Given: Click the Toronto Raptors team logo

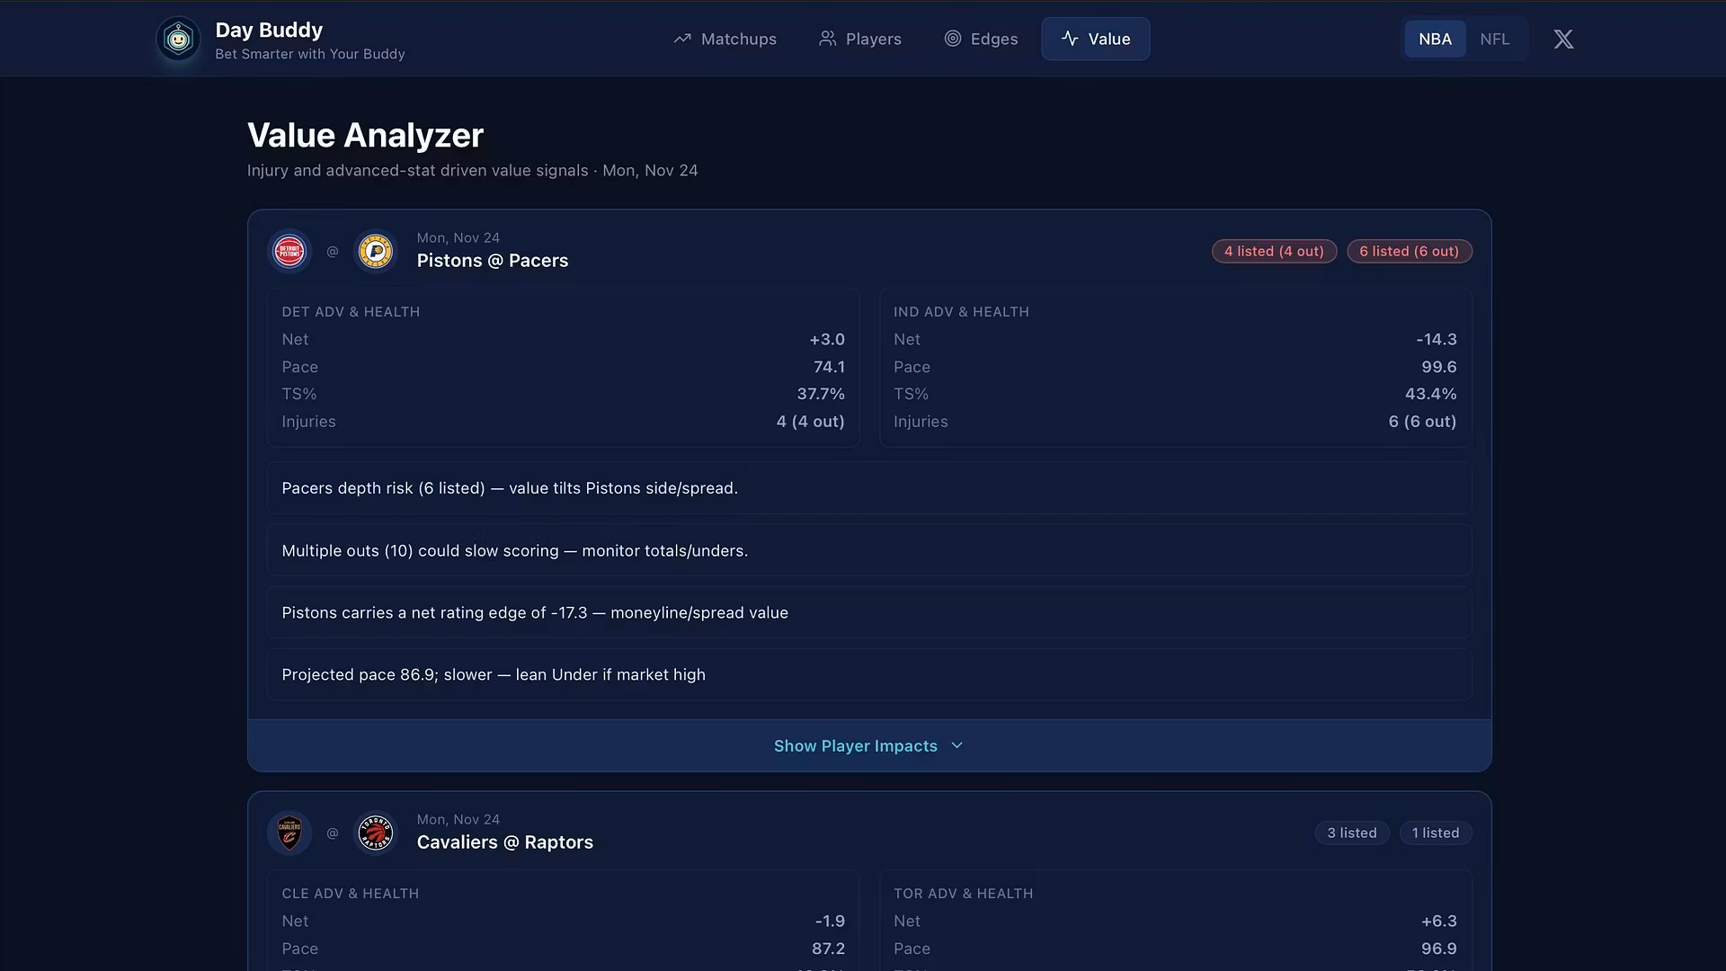Looking at the screenshot, I should point(376,833).
